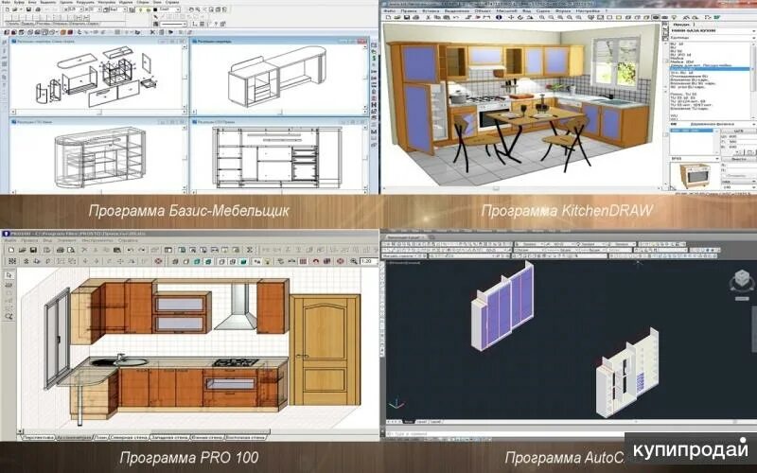Click Cut scissors icon in KitchenDRAW toolbar
The height and width of the screenshot is (473, 757).
point(427,17)
